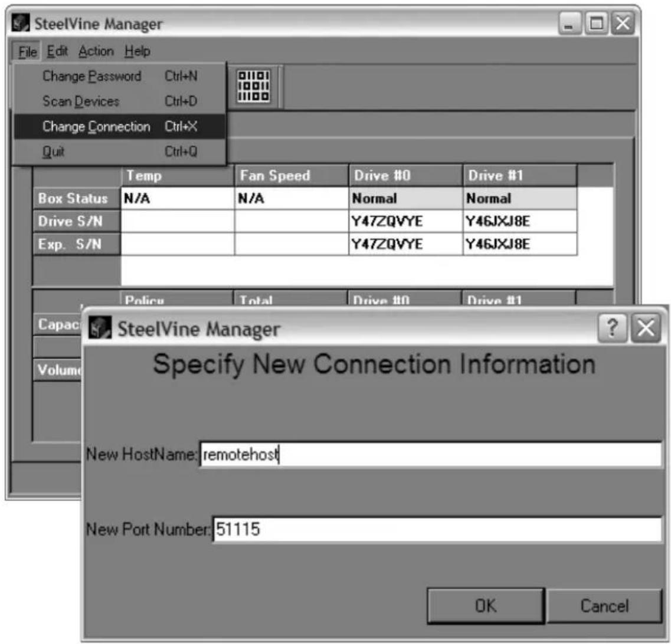This screenshot has width=671, height=644.
Task: Click the New HostName input field
Action: click(x=430, y=454)
